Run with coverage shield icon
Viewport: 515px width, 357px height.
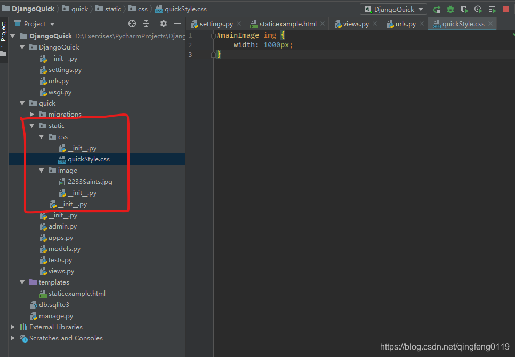[x=464, y=10]
